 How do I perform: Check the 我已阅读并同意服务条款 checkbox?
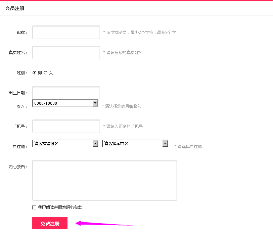(x=34, y=207)
